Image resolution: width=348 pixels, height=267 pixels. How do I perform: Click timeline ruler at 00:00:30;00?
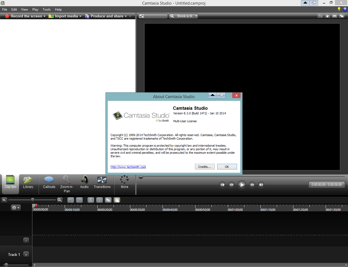[x=137, y=210]
